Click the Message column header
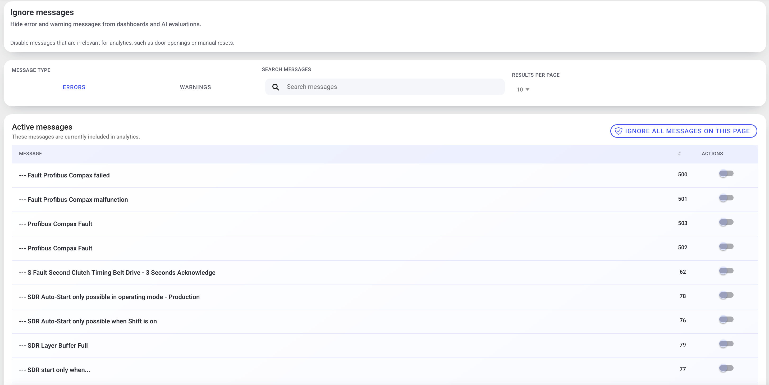 pos(30,153)
